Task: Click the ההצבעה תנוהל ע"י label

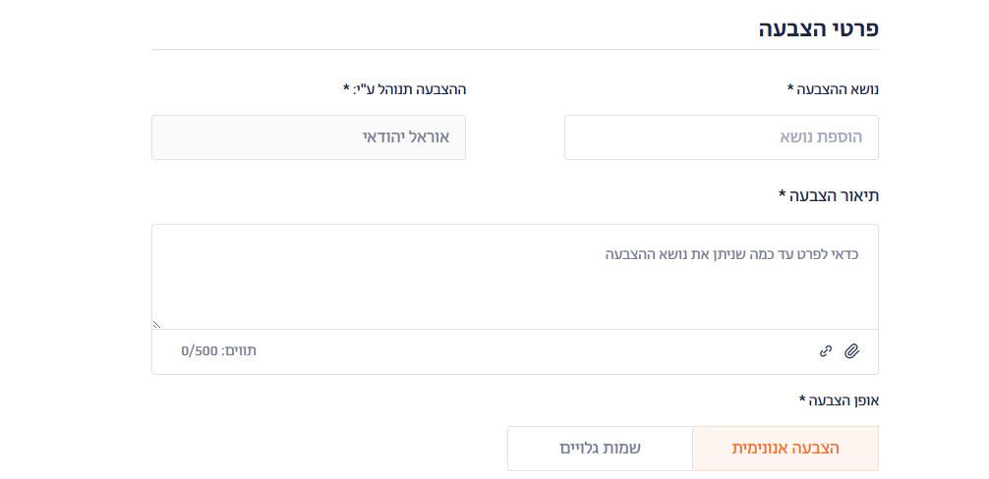Action: click(x=409, y=89)
